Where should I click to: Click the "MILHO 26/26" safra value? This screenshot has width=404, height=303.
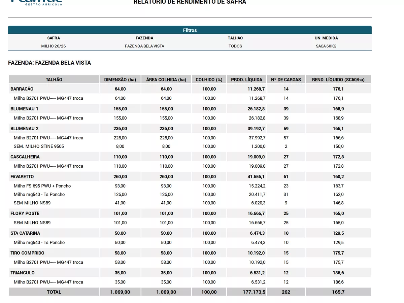(x=54, y=46)
